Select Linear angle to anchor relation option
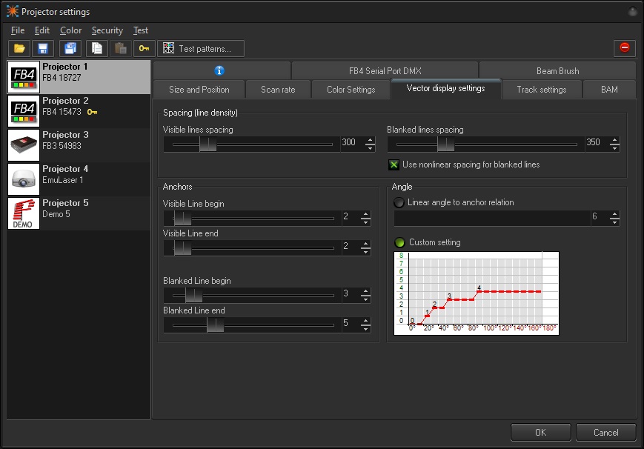 coord(399,202)
